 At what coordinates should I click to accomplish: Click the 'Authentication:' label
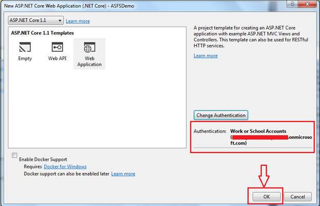pos(210,131)
